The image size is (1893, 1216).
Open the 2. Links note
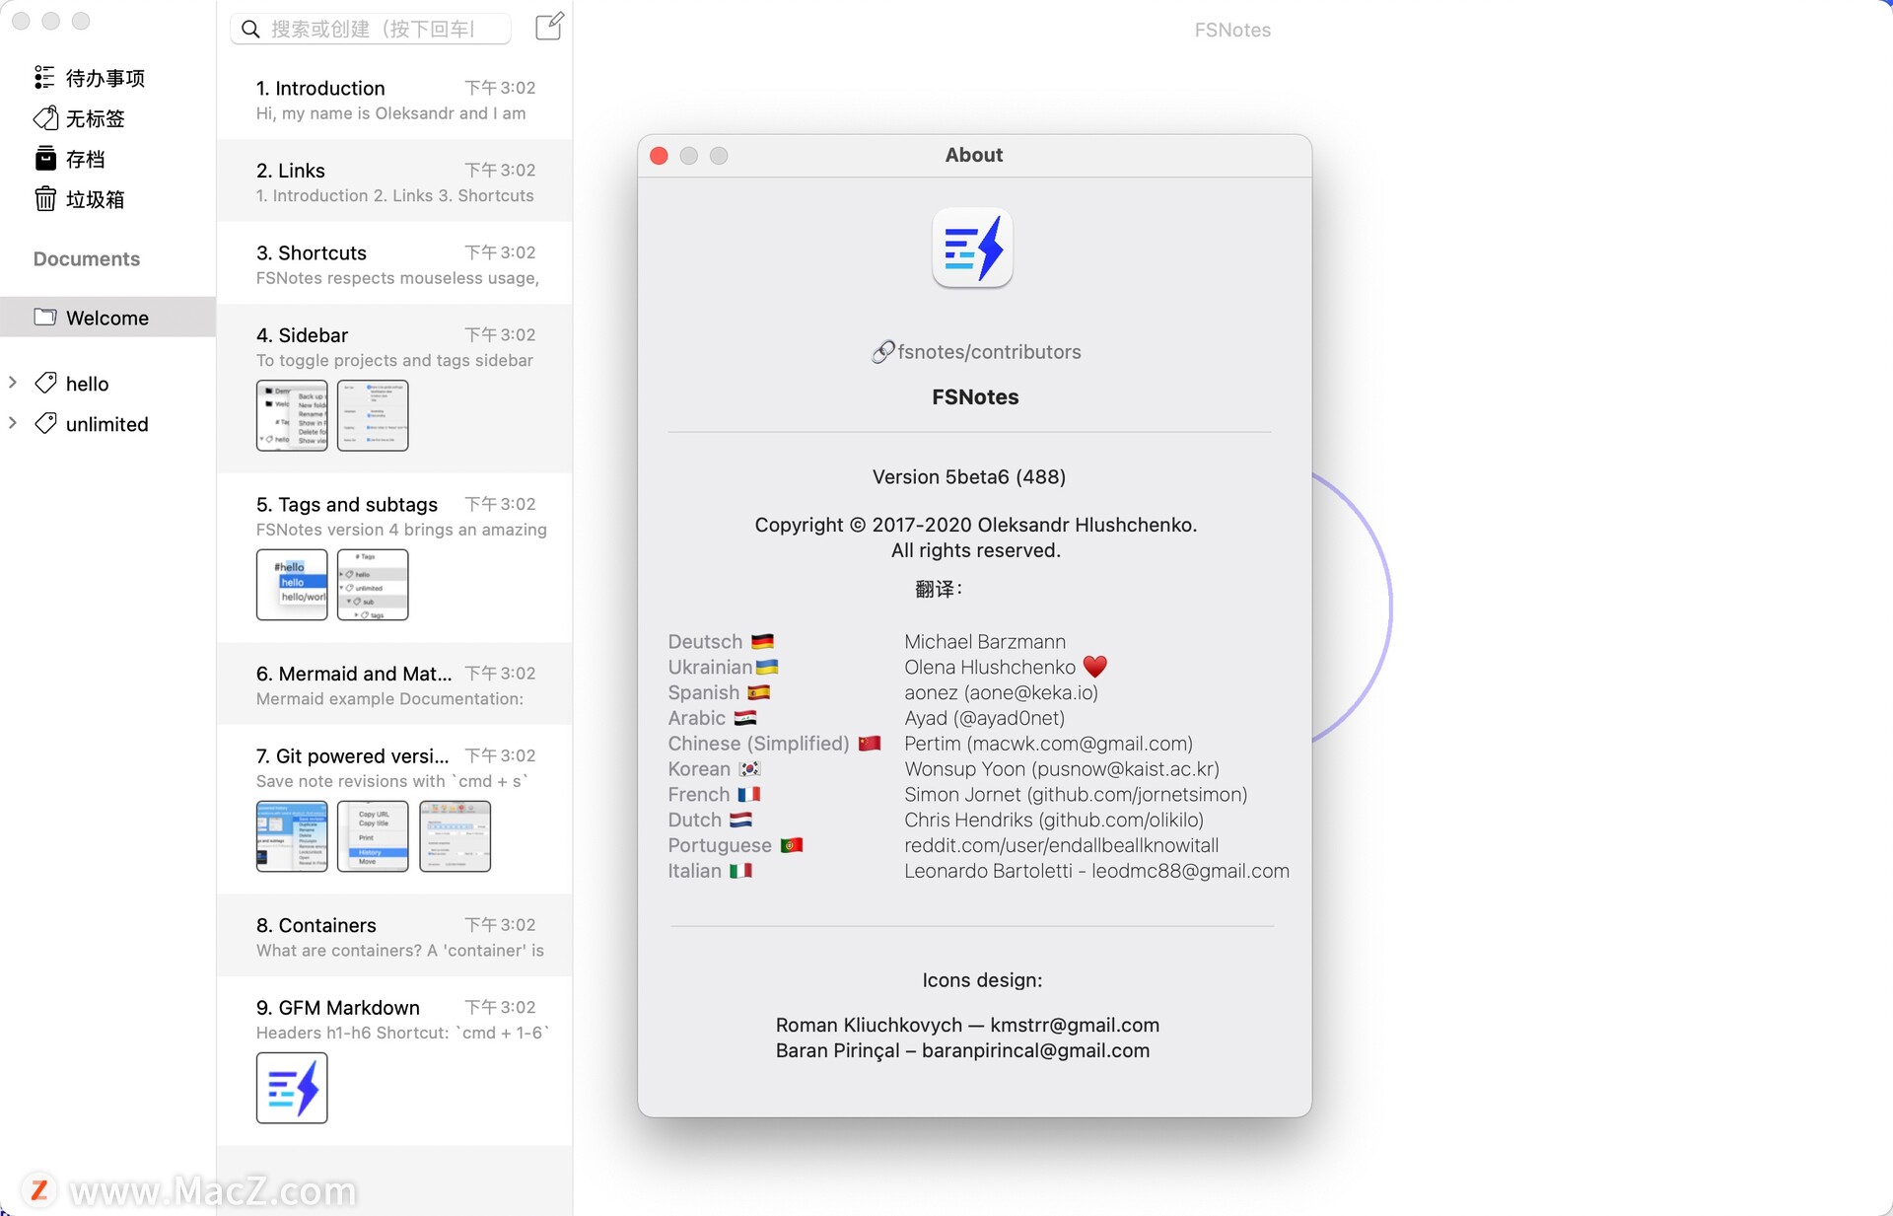(x=394, y=181)
